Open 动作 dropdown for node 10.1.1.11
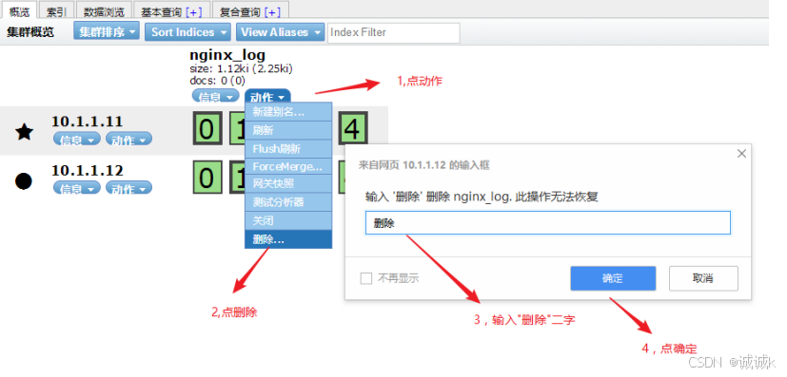This screenshot has width=787, height=377. (129, 140)
